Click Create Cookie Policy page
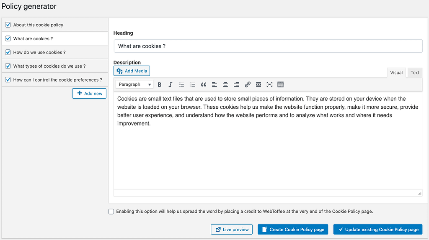Viewport: 429px width, 240px height. pyautogui.click(x=293, y=230)
